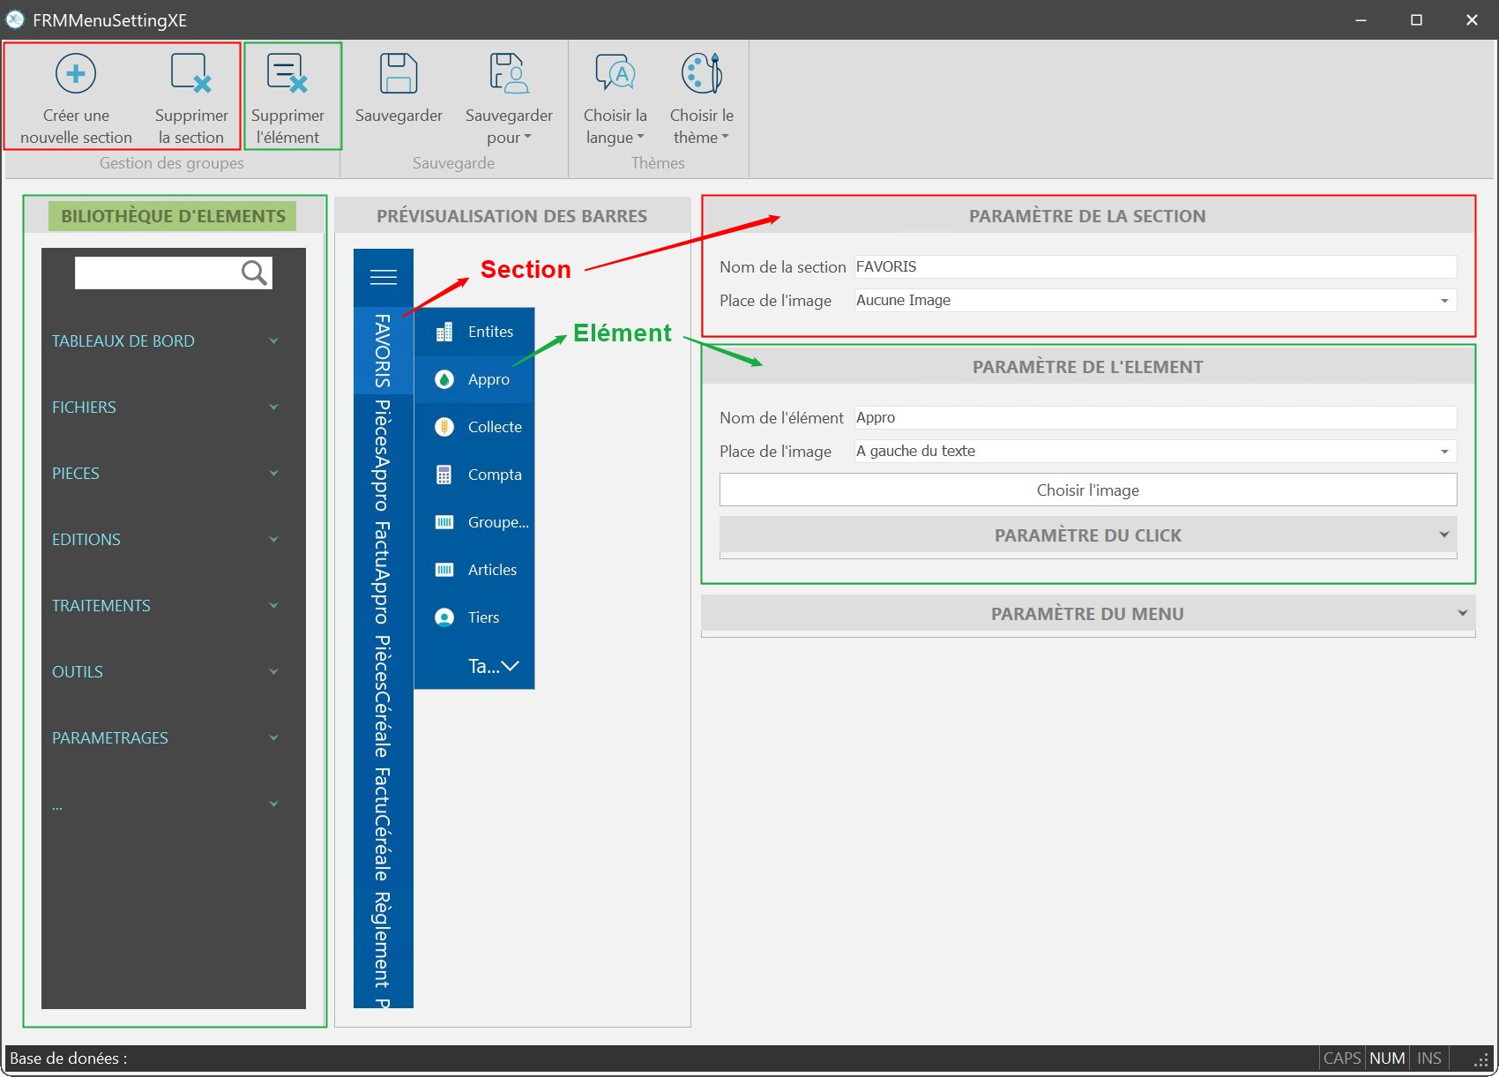This screenshot has width=1499, height=1077.
Task: Click the Choisir l'image button
Action: point(1088,490)
